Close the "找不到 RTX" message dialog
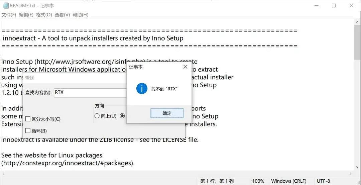Viewport: 361px width, 185px height. (x=185, y=67)
